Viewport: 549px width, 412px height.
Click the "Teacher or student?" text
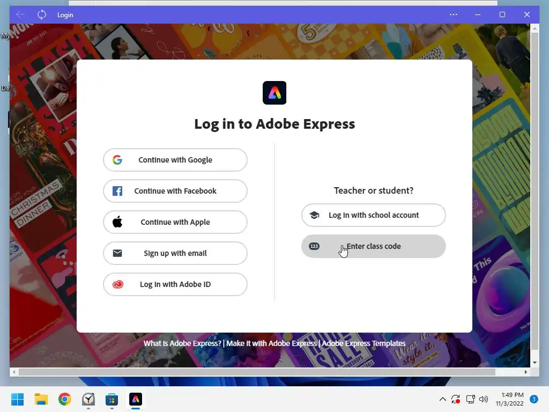[374, 190]
